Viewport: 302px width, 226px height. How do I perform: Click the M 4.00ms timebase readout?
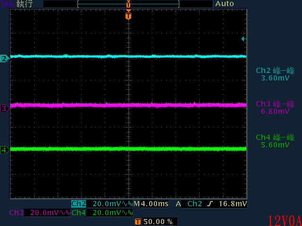tap(151, 204)
